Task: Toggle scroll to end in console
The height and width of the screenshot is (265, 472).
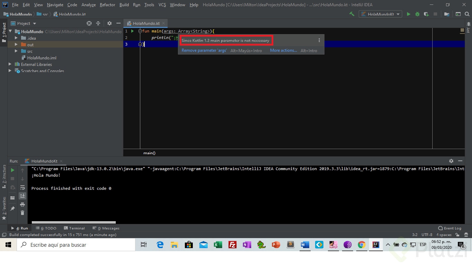Action: click(x=22, y=196)
